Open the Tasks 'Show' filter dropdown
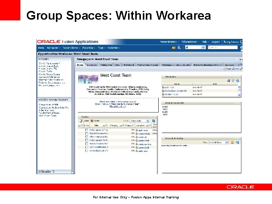The height and width of the screenshot is (204, 272). pos(148,121)
